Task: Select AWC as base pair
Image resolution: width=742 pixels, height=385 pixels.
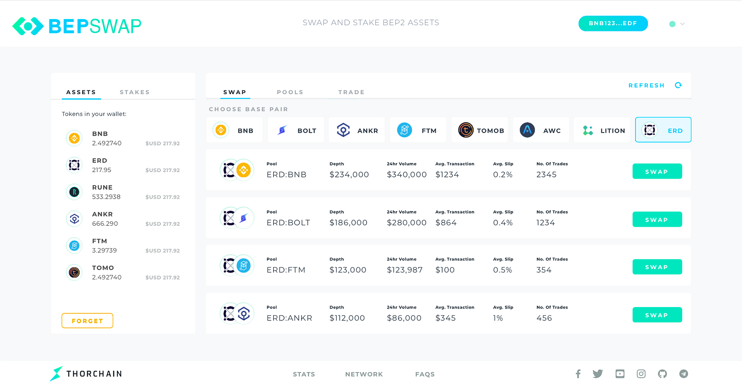Action: coord(541,130)
